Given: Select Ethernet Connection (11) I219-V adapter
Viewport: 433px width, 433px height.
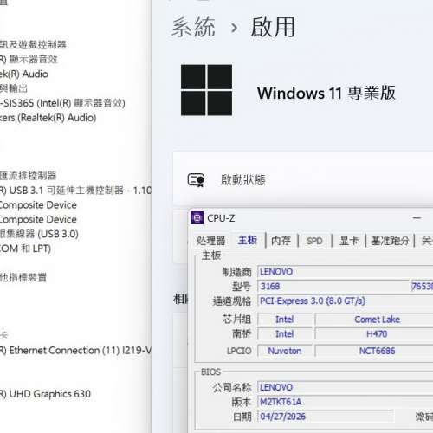Looking at the screenshot, I should tap(75, 350).
